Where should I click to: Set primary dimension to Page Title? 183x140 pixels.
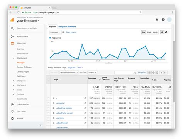point(72,68)
